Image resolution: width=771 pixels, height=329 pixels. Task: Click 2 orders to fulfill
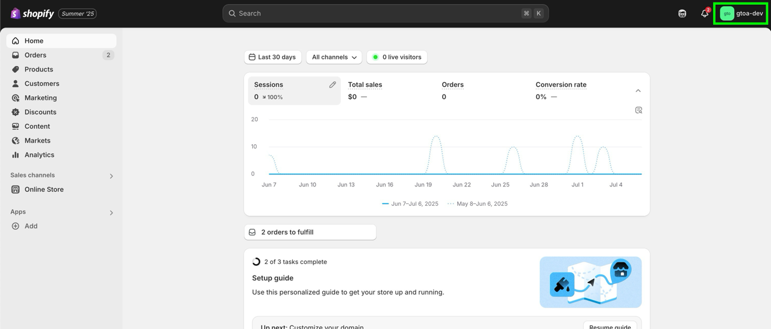point(310,232)
